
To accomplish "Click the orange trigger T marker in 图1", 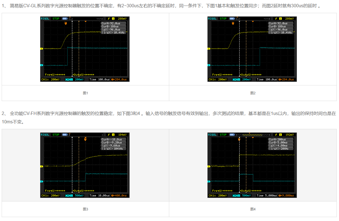I will pos(66,23).
